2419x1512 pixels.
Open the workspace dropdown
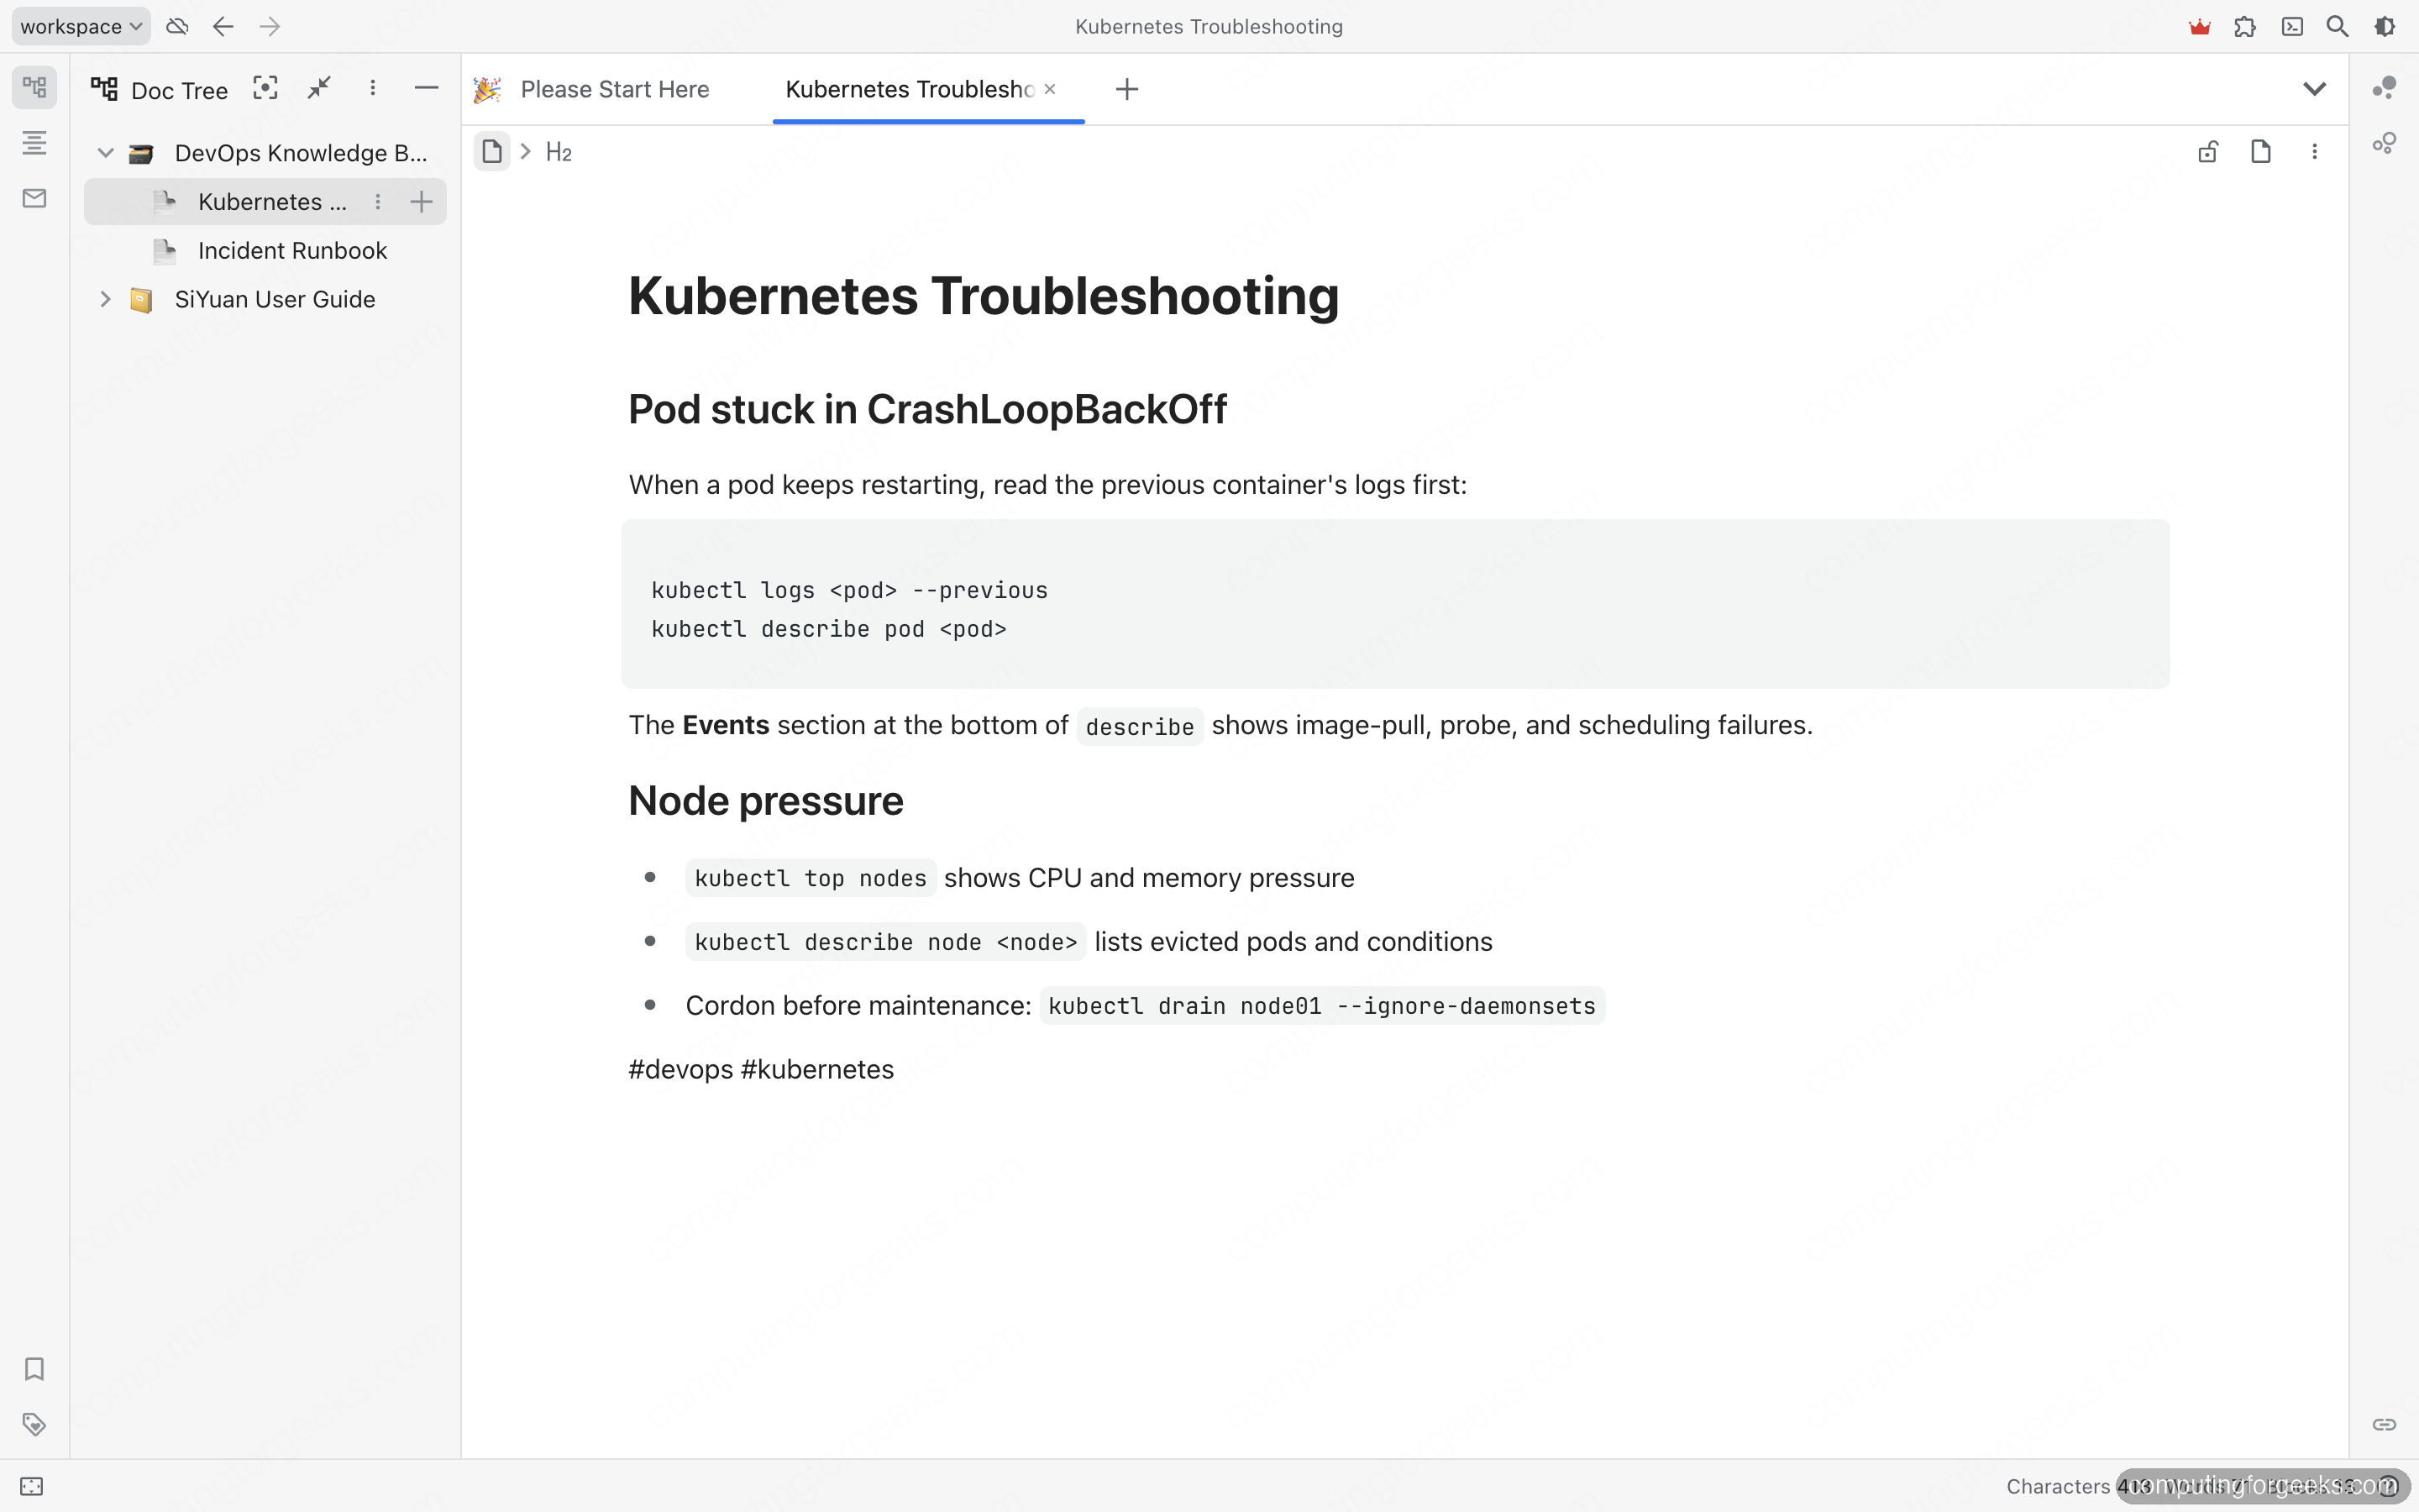tap(81, 26)
